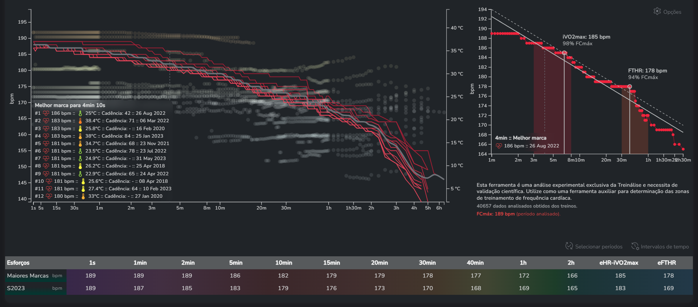Click S2023 20min value 173
The height and width of the screenshot is (307, 698).
point(380,288)
